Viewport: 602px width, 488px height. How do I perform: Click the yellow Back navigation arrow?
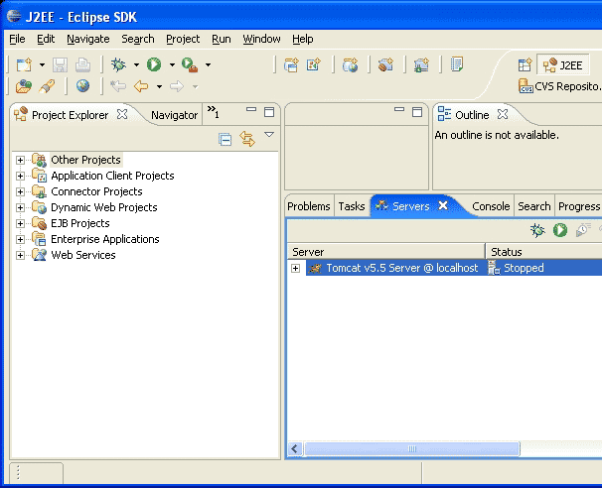point(141,86)
